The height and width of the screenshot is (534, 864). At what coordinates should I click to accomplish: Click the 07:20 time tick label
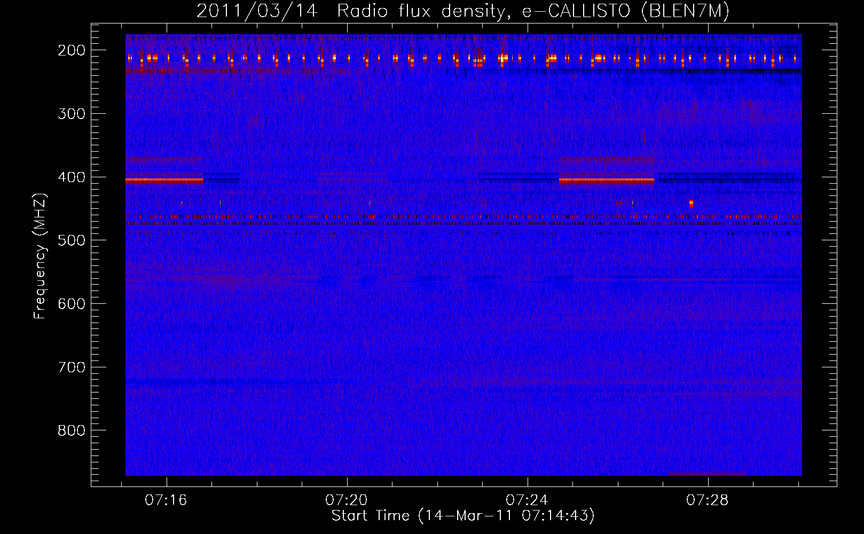pyautogui.click(x=347, y=500)
